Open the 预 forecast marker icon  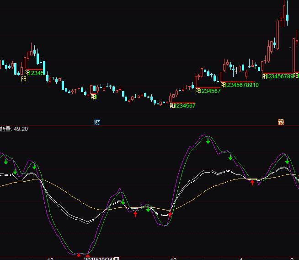tap(281, 122)
